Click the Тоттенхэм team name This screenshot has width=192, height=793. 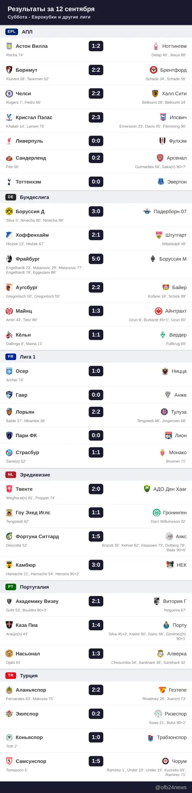pyautogui.click(x=28, y=182)
